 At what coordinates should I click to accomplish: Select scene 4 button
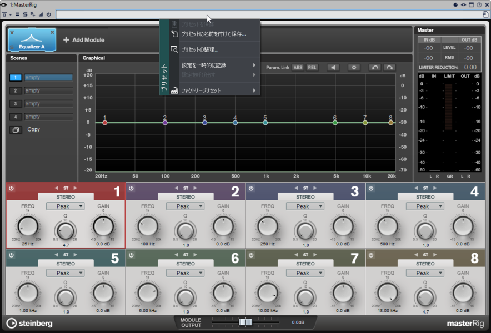point(16,117)
